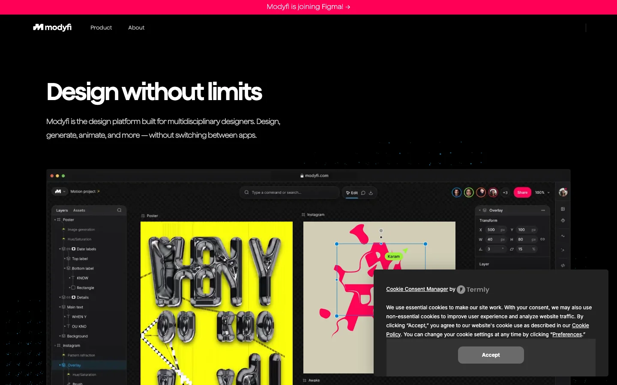Click the modyfi logo in the header

52,27
